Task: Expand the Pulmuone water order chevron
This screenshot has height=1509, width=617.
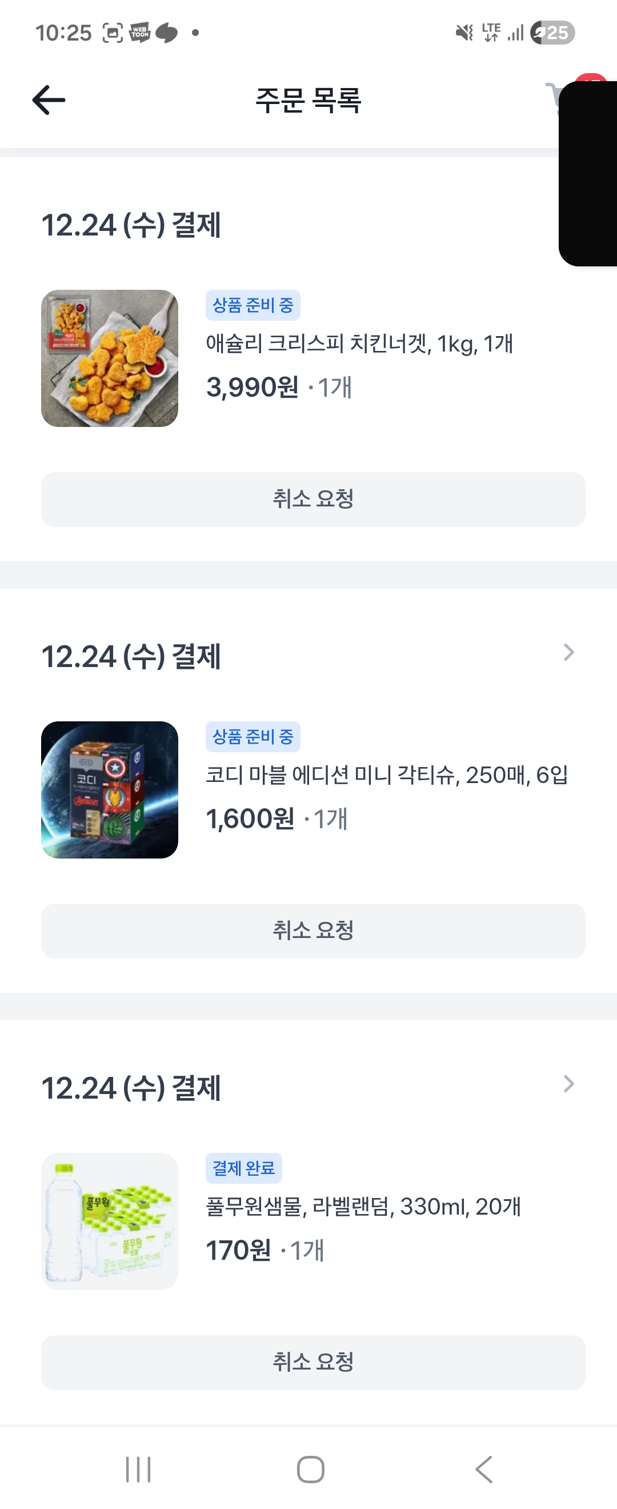Action: (568, 1084)
